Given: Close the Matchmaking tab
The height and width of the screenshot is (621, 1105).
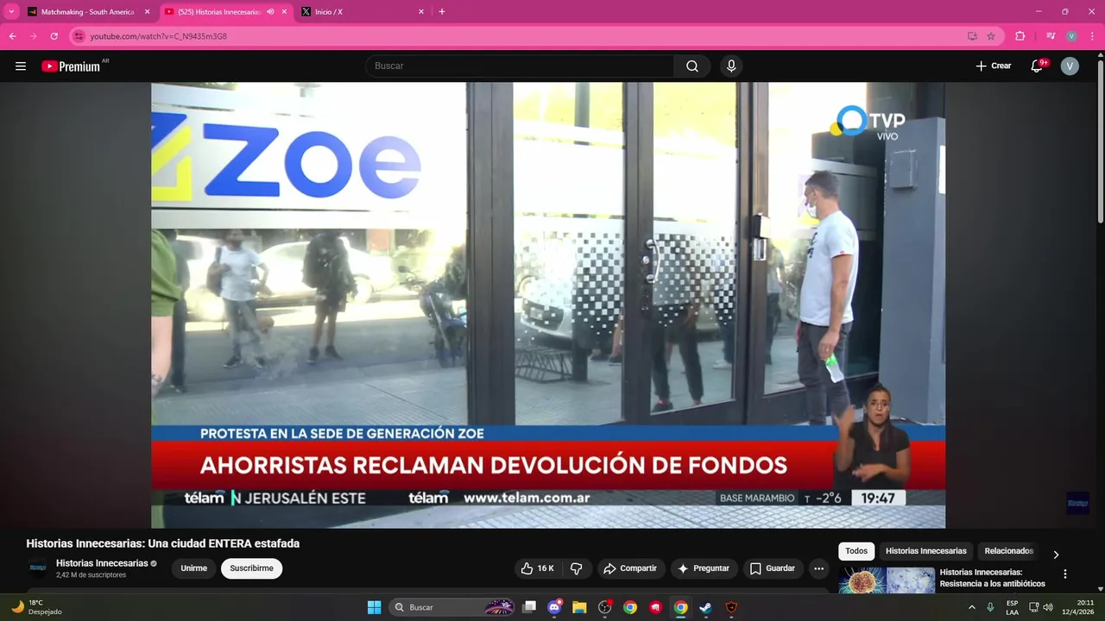Looking at the screenshot, I should click(147, 12).
